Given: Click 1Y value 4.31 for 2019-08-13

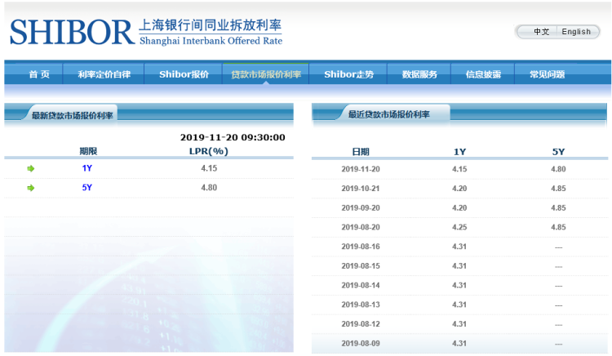Looking at the screenshot, I should point(459,305).
